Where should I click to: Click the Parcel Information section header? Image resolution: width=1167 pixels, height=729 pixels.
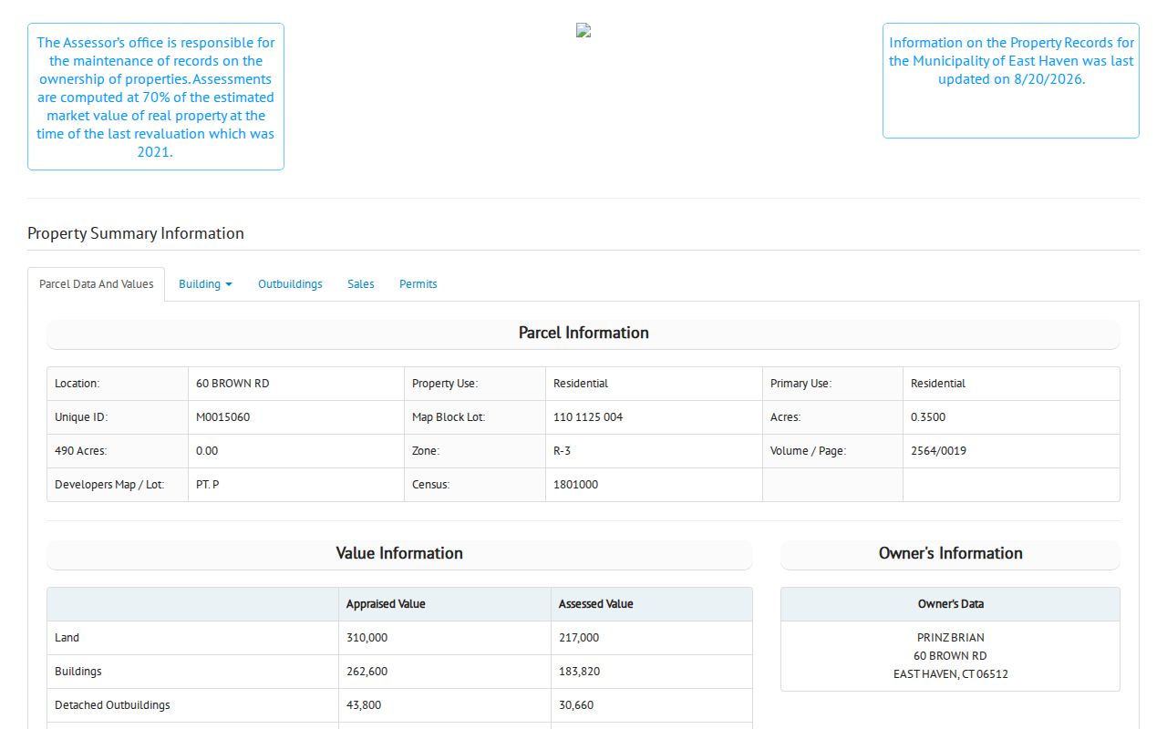point(583,334)
